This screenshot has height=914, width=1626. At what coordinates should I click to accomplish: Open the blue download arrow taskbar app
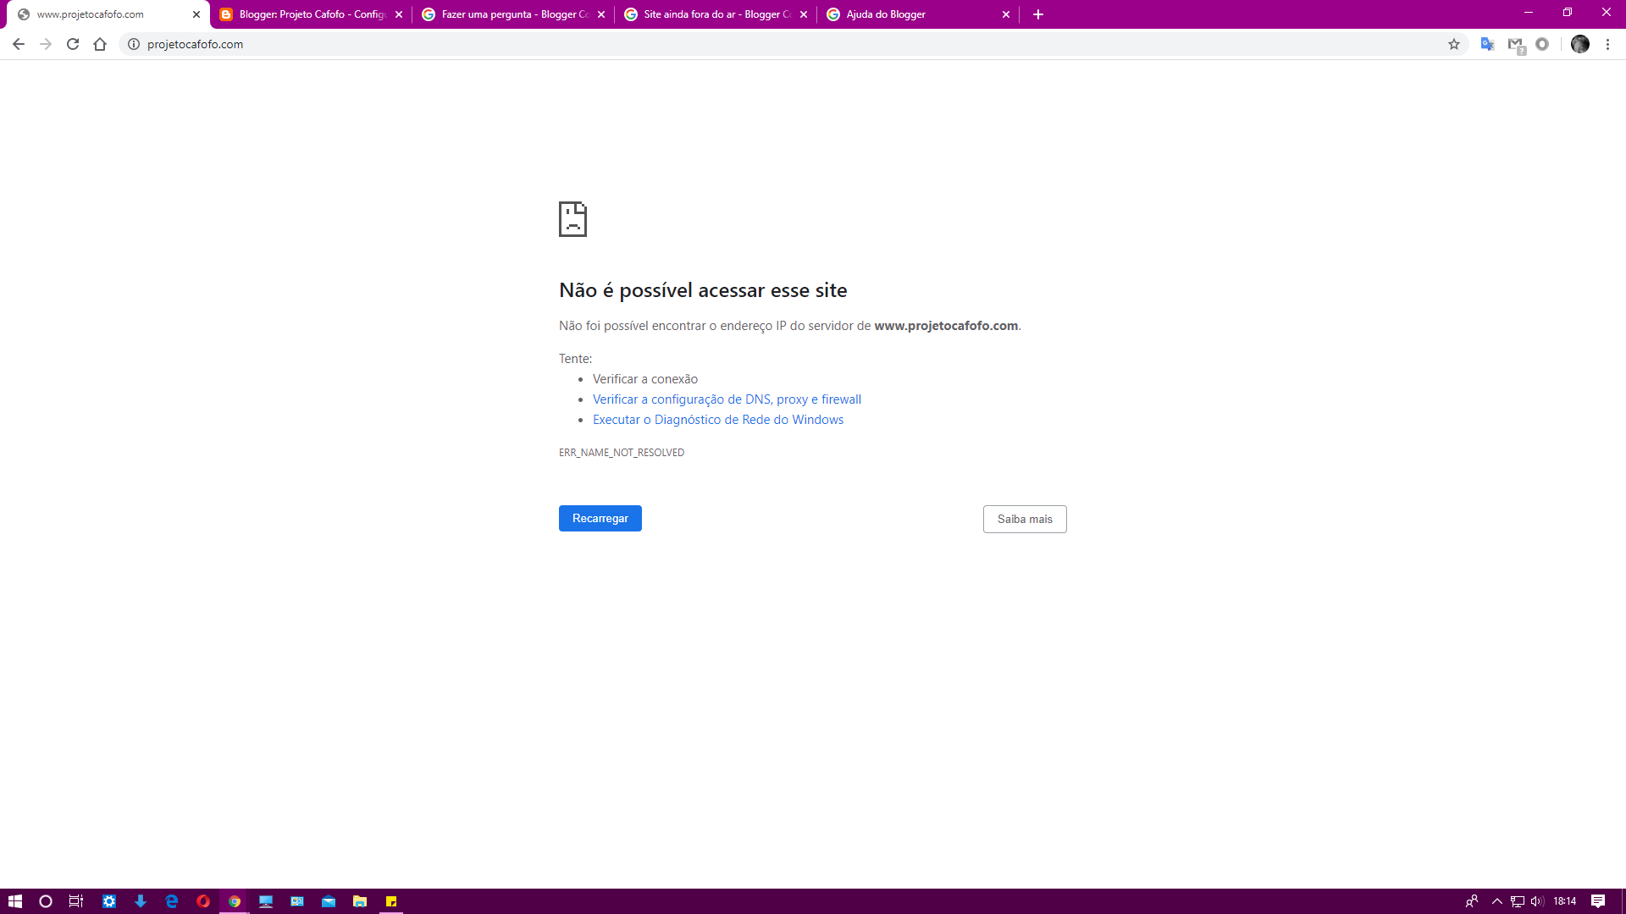point(141,901)
